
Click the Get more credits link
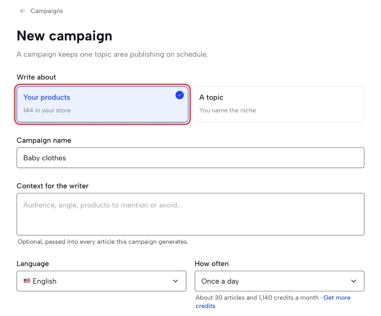point(337,298)
